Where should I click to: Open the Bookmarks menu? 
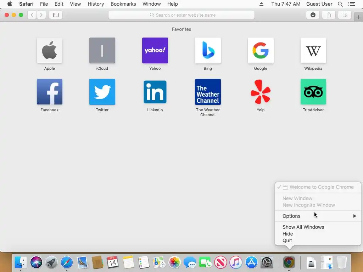click(123, 4)
